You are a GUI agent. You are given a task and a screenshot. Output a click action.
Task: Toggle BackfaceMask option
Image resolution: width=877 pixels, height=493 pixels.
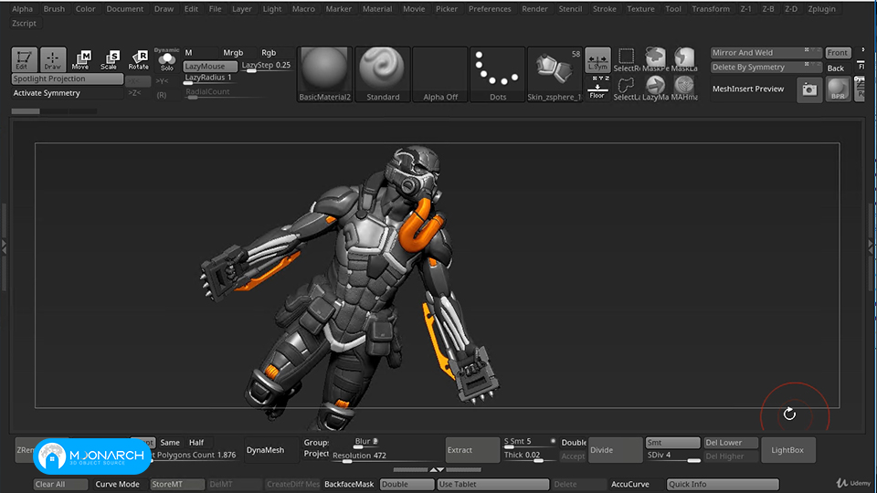[348, 484]
